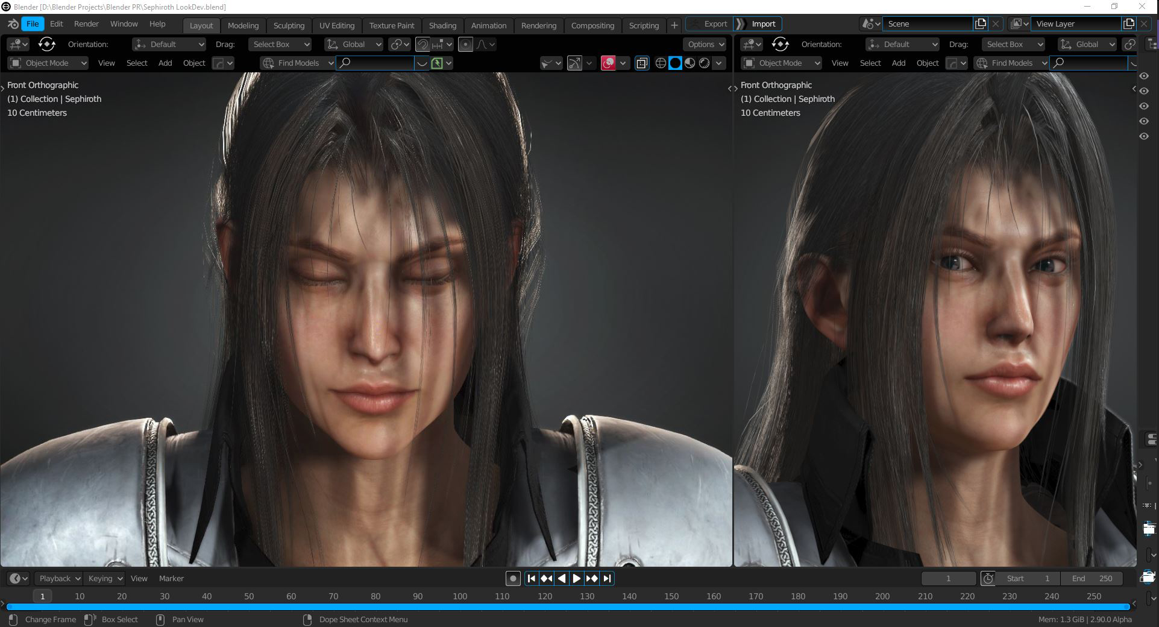The image size is (1159, 627).
Task: Toggle overlays in left viewport
Action: point(608,63)
